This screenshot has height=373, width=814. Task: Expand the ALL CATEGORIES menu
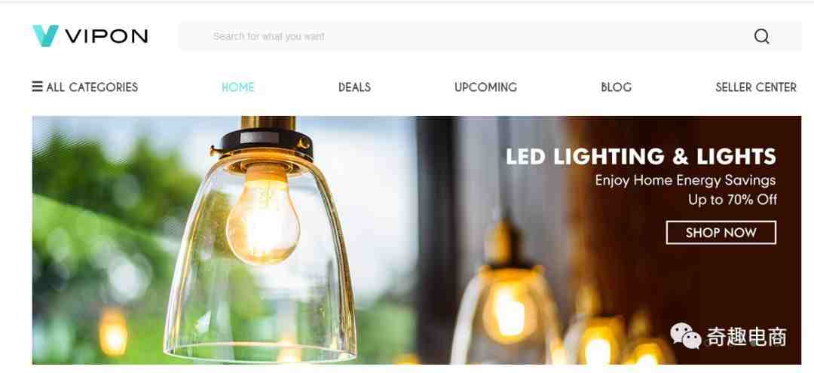85,87
